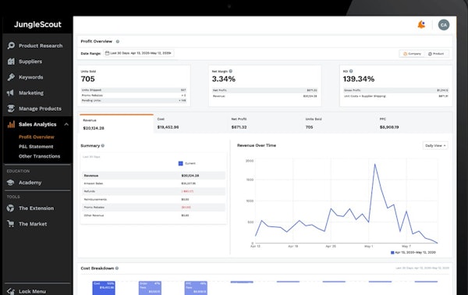Click Promo Rebates row in Summary table
This screenshot has height=295, width=468.
tap(154, 208)
